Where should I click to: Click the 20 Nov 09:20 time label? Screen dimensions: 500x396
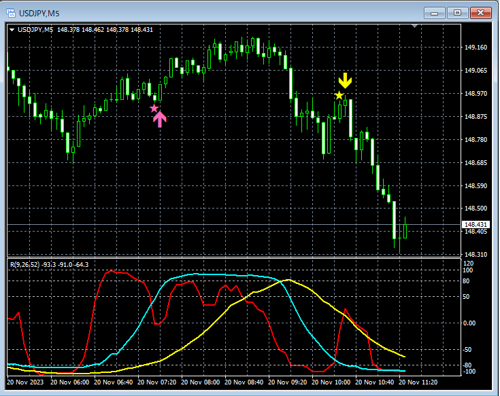288,382
